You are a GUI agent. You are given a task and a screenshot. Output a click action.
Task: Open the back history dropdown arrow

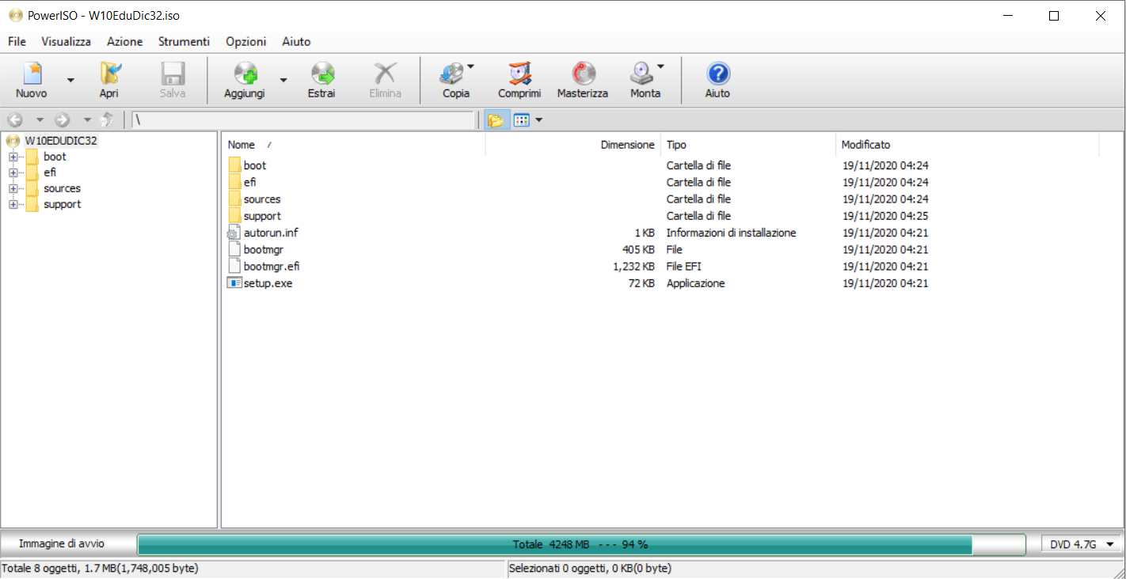40,120
